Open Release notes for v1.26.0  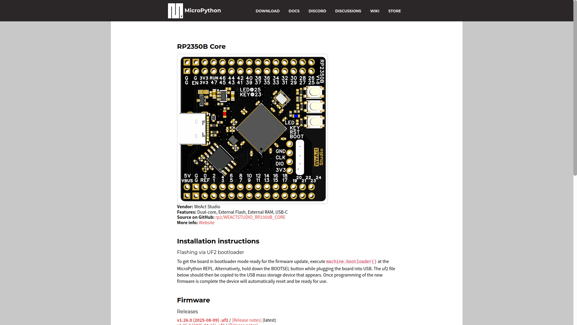coord(246,320)
